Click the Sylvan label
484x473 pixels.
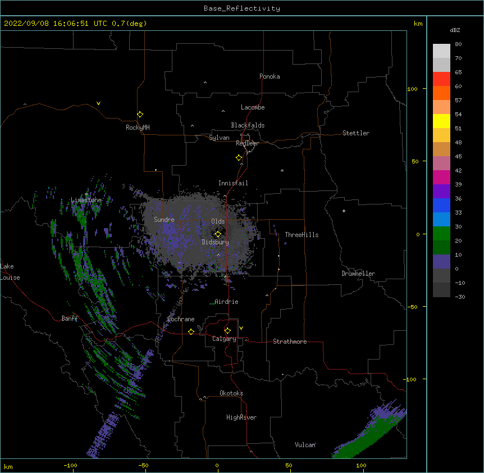[x=219, y=138]
